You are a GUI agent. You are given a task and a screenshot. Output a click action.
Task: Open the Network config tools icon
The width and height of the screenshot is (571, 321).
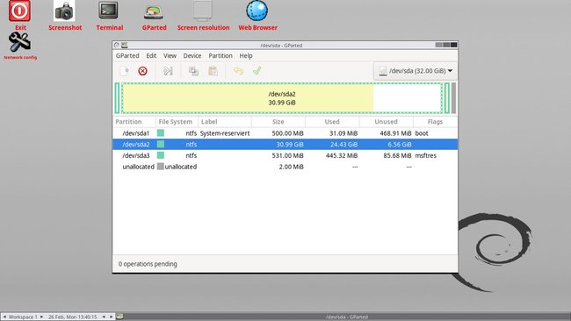tap(19, 42)
